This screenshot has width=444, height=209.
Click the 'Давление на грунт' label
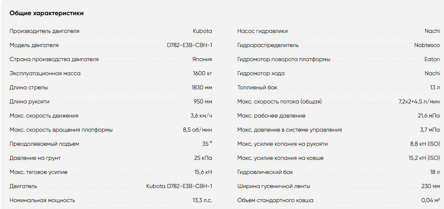tap(35, 158)
